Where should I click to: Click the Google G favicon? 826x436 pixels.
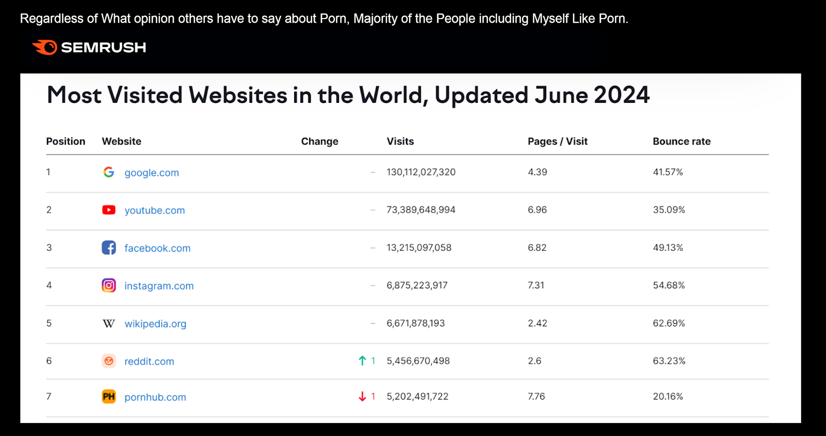pos(108,172)
